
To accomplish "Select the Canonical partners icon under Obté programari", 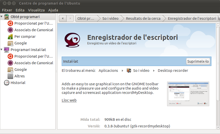I will (x=10, y=30).
